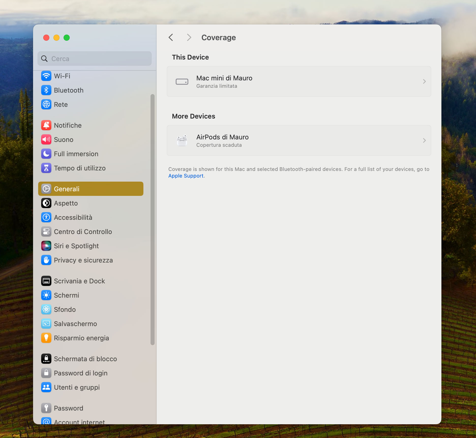Open Scrivania e Dock icon
This screenshot has width=476, height=438.
click(x=46, y=281)
